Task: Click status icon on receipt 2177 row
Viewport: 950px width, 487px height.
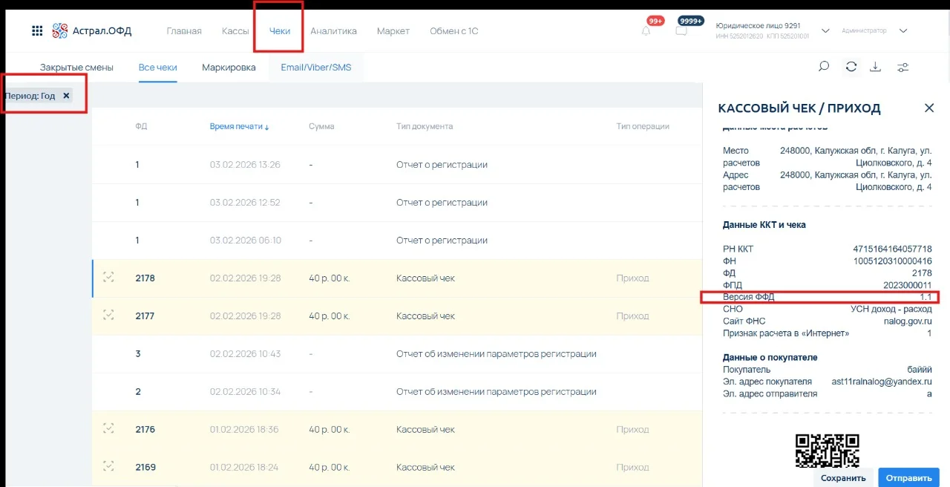Action: pos(109,316)
